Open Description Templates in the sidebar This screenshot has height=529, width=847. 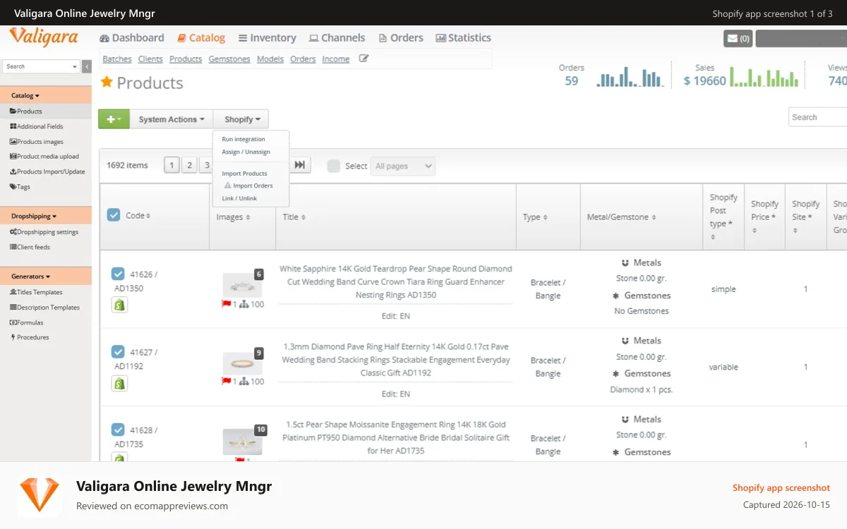46,308
